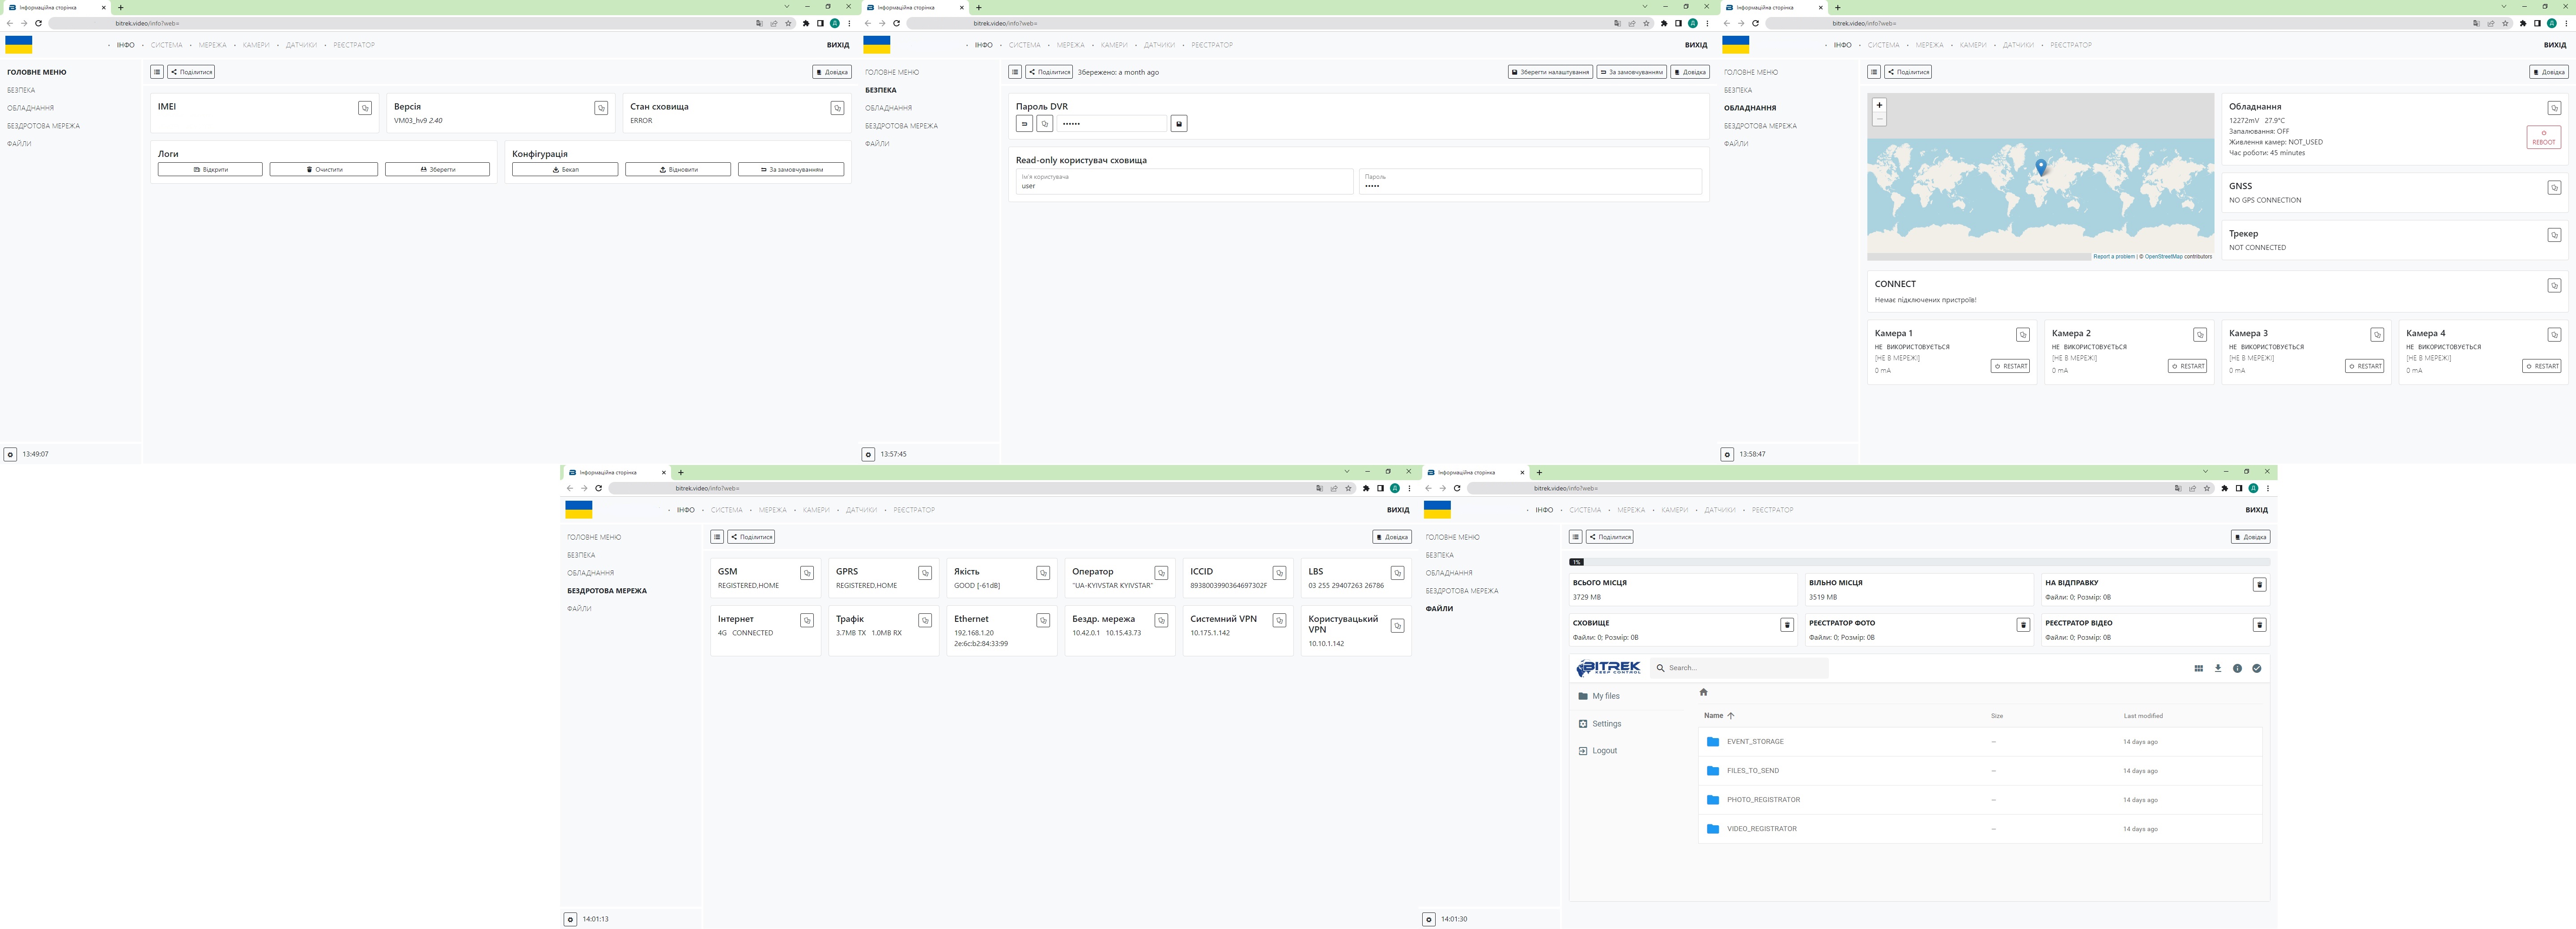Open the FILES_TO_SEND folder

(x=1980, y=771)
